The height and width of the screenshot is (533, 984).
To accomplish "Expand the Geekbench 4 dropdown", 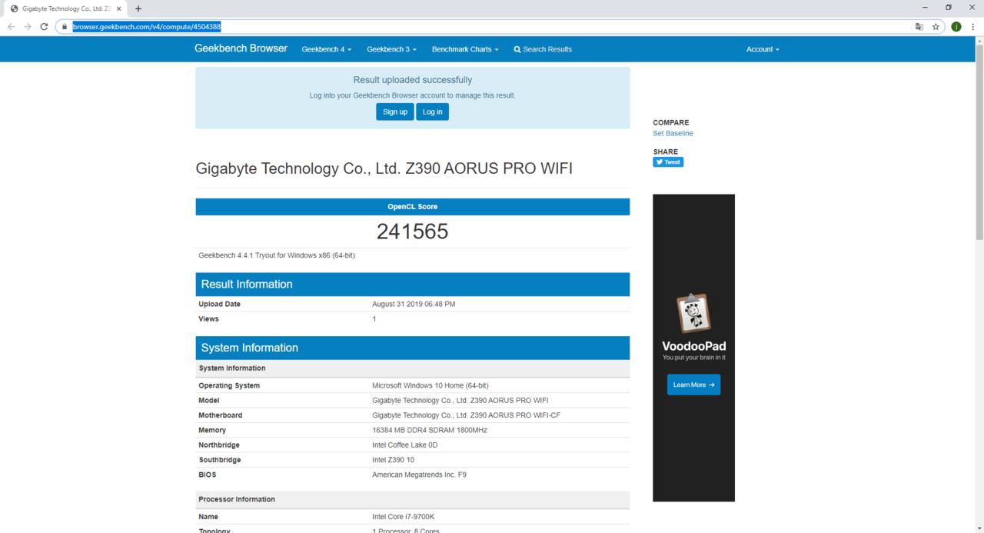I will point(326,49).
